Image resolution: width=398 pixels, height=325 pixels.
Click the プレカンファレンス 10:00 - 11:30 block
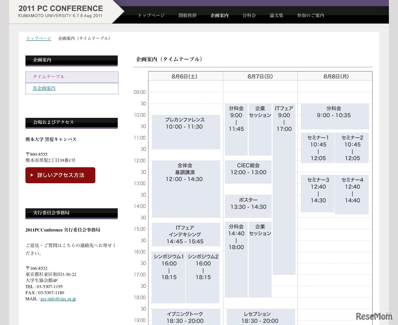tap(186, 132)
